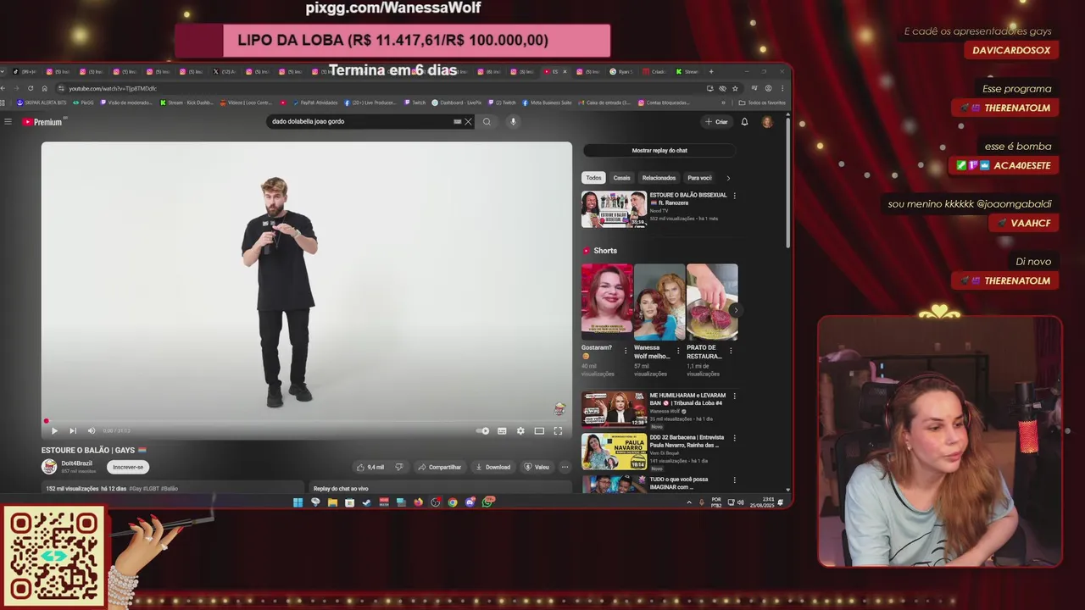The width and height of the screenshot is (1085, 610).
Task: Switch to theater mode
Action: click(539, 430)
